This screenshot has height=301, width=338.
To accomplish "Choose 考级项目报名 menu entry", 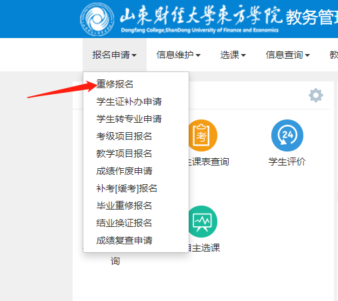I will 124,136.
